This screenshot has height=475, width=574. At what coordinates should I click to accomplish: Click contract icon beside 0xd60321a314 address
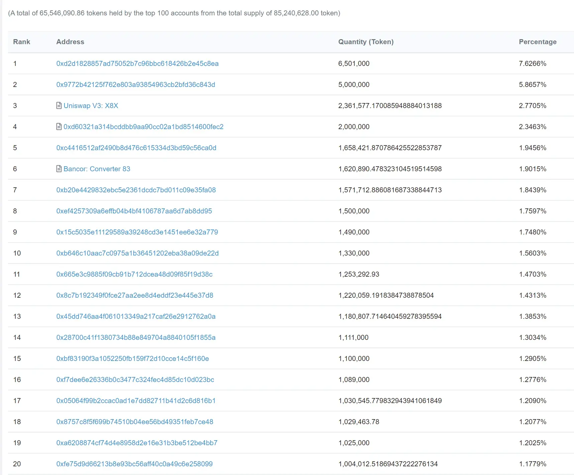click(x=59, y=127)
